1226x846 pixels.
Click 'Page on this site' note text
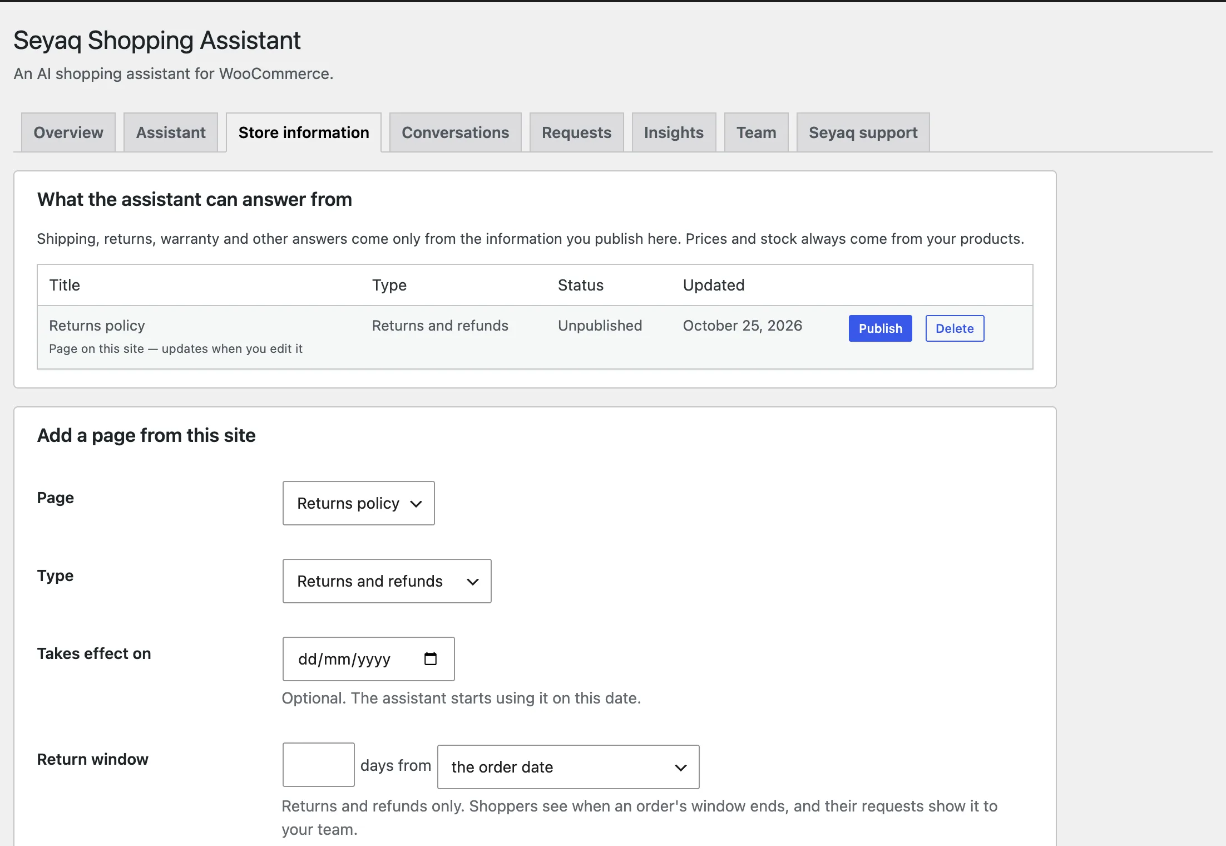pyautogui.click(x=176, y=348)
